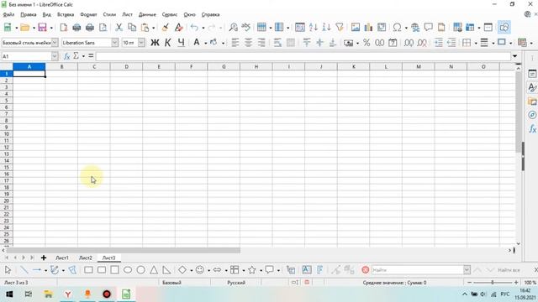Sort descending icon
This screenshot has width=538, height=302.
point(326,28)
